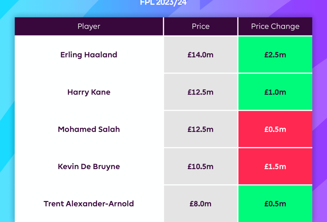Click the Price Change column header
Image resolution: width=327 pixels, height=222 pixels.
pyautogui.click(x=275, y=26)
